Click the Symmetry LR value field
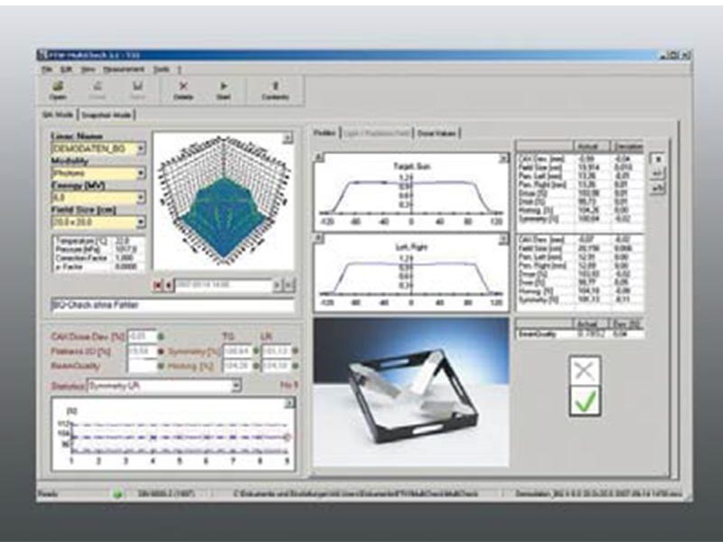 point(277,351)
